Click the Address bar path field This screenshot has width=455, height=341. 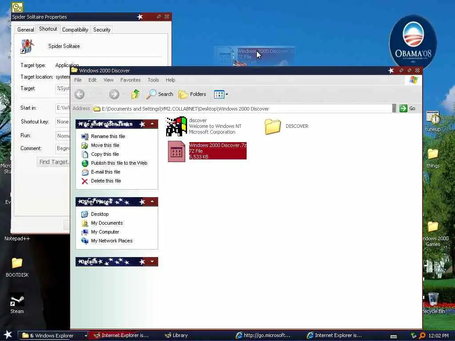click(242, 109)
